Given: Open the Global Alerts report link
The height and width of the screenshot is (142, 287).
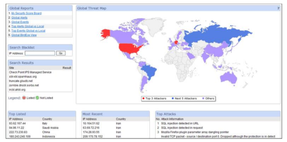Looking at the screenshot, I should (19, 18).
